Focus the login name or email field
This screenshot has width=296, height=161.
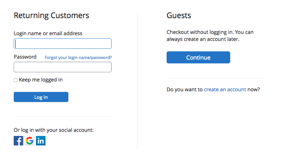[62, 44]
